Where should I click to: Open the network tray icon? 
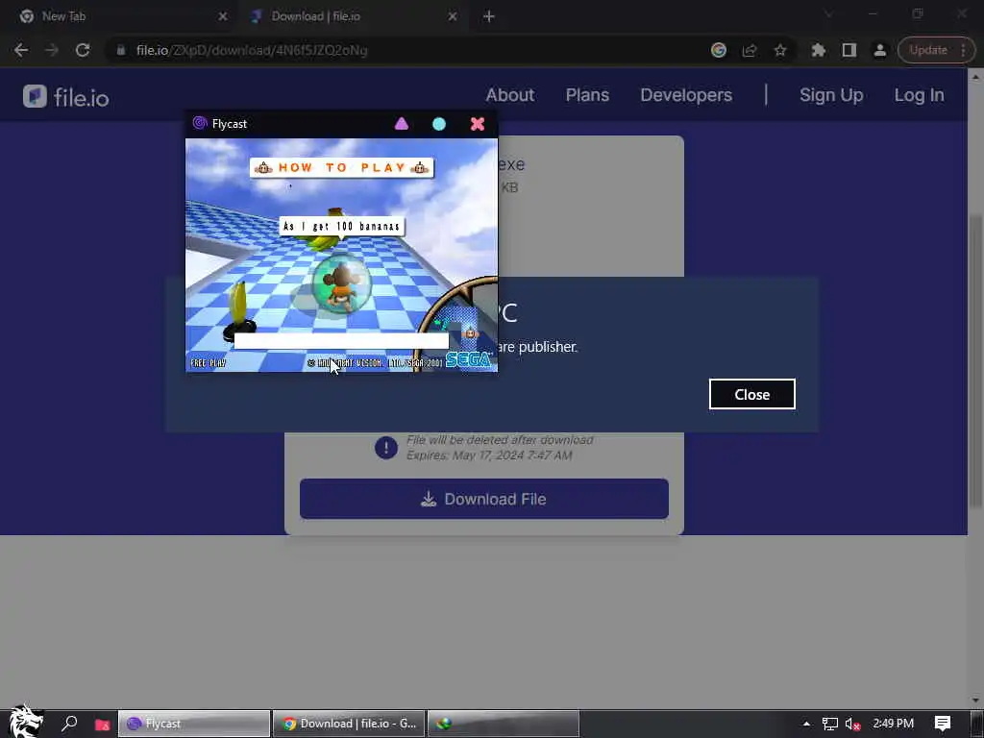[x=829, y=724]
